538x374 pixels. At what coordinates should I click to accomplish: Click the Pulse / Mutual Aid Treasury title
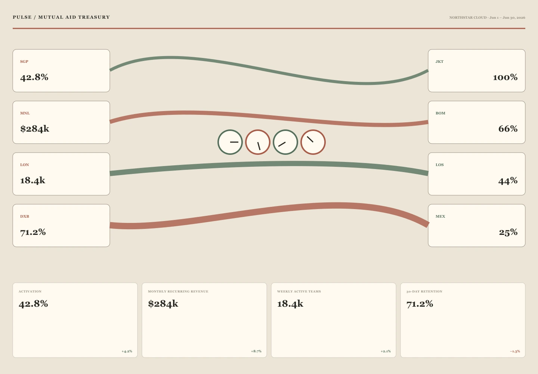click(61, 17)
